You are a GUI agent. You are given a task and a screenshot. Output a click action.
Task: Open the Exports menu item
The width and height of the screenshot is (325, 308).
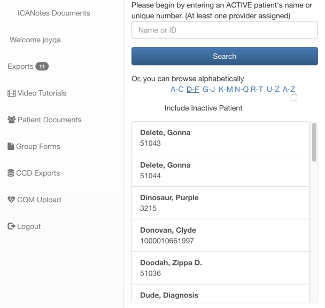tap(20, 67)
